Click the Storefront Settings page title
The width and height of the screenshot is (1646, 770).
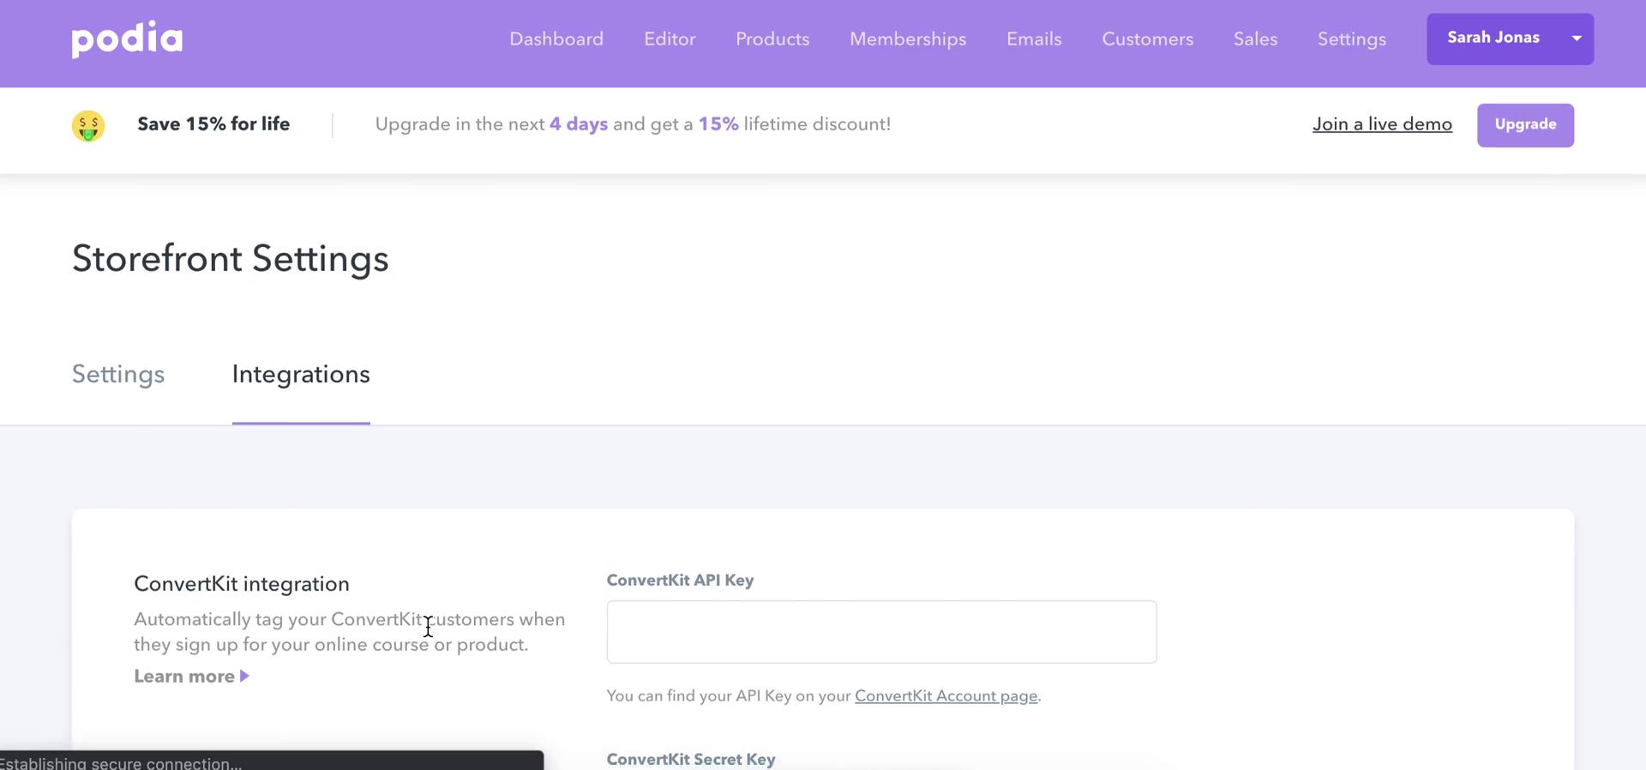[231, 259]
